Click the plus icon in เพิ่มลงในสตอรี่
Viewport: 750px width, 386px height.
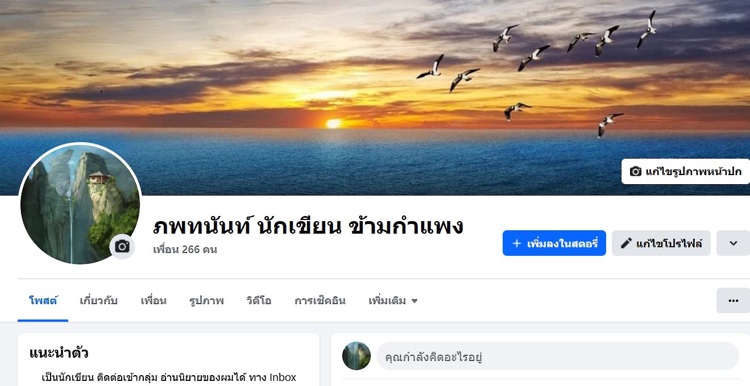tap(517, 243)
